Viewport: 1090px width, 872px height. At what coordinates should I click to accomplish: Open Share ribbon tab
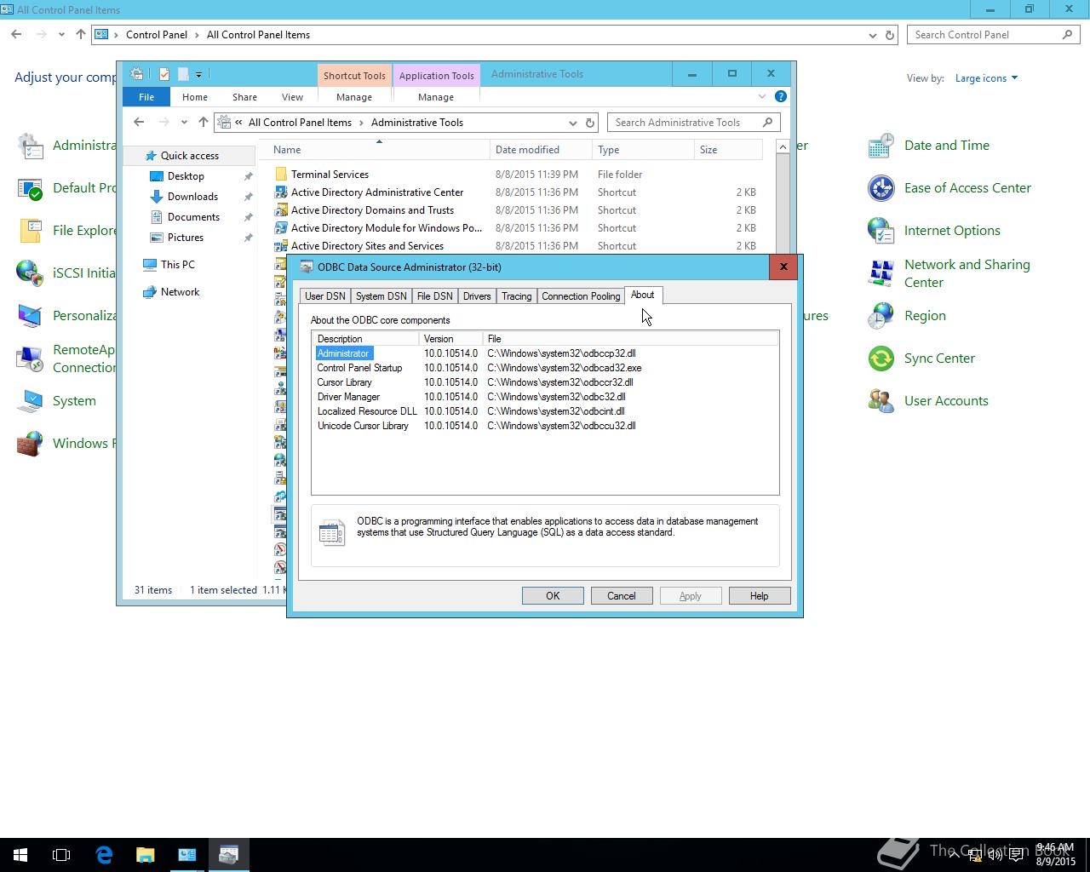(x=244, y=97)
